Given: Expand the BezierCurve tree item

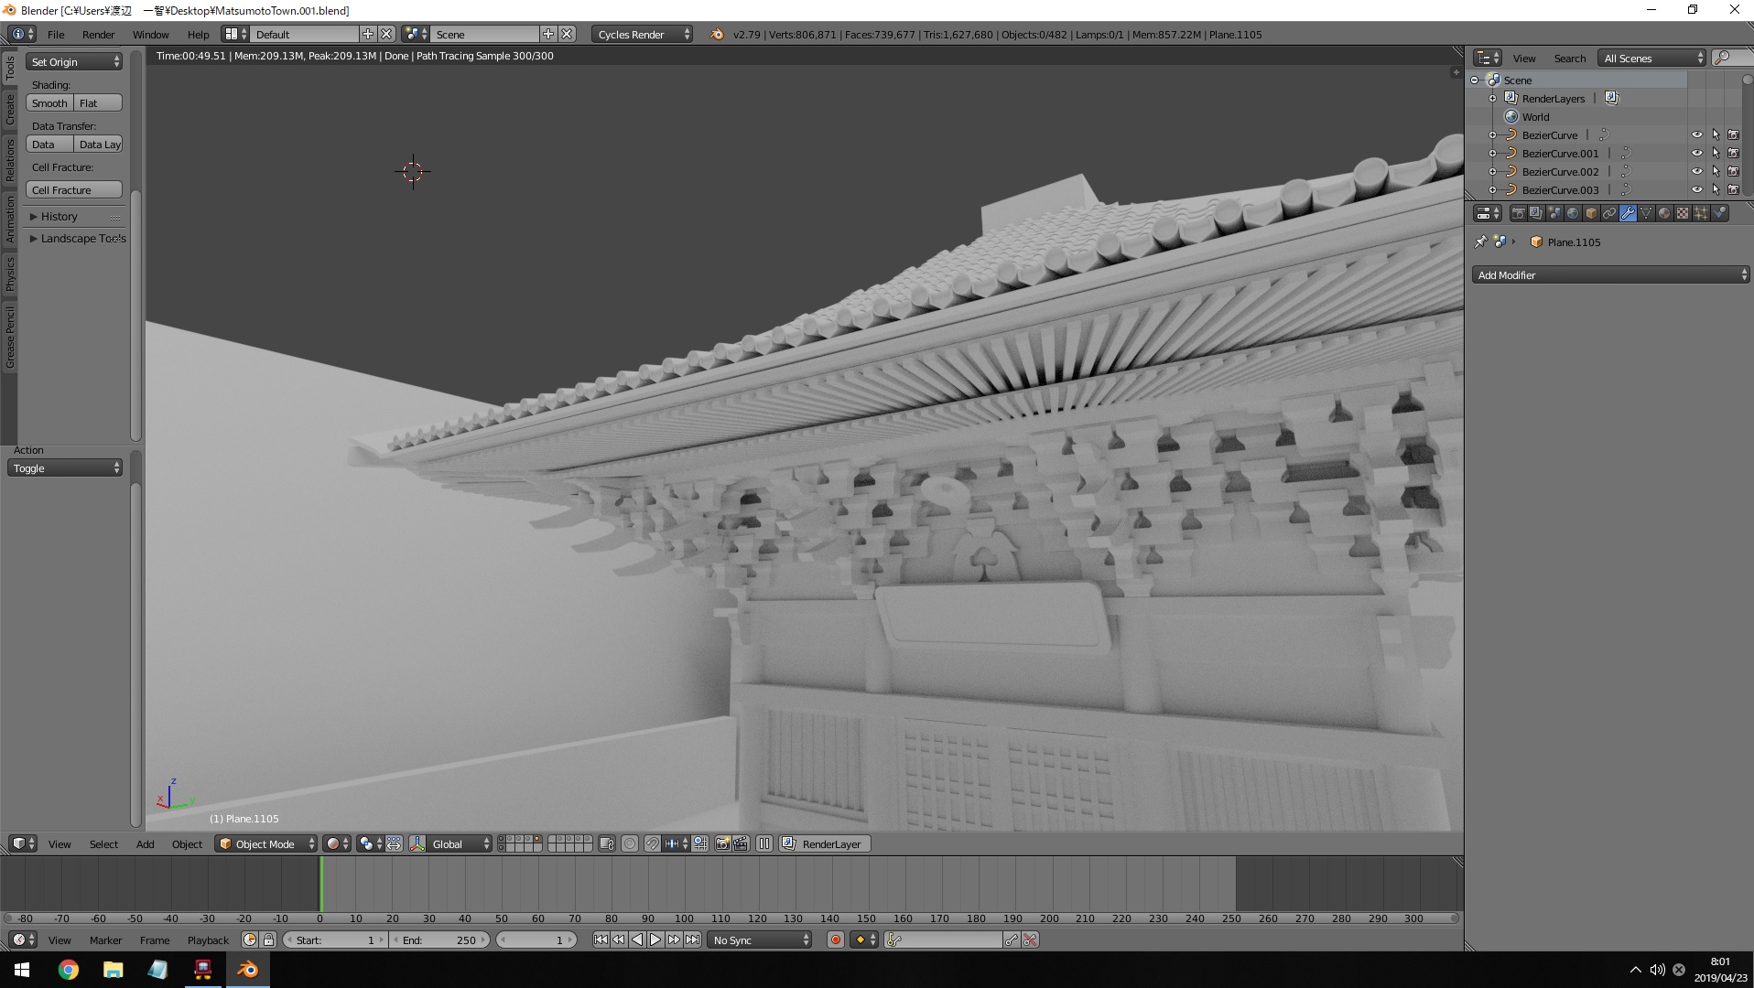Looking at the screenshot, I should 1492,135.
